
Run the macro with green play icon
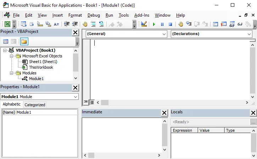[154, 24]
